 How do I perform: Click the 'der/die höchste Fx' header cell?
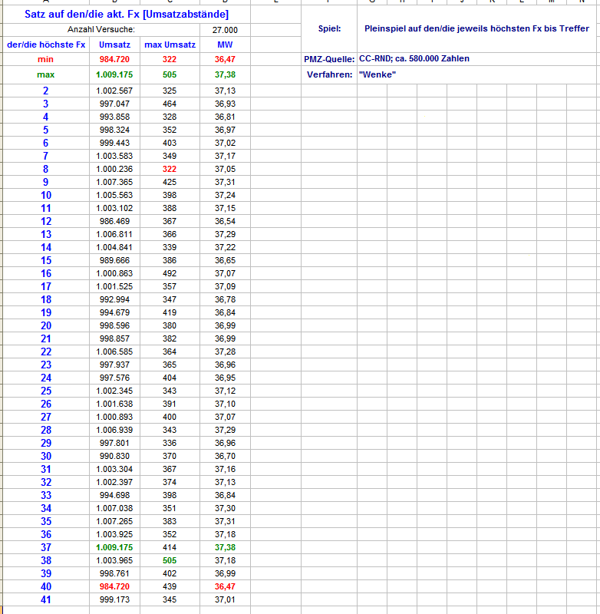(x=46, y=45)
